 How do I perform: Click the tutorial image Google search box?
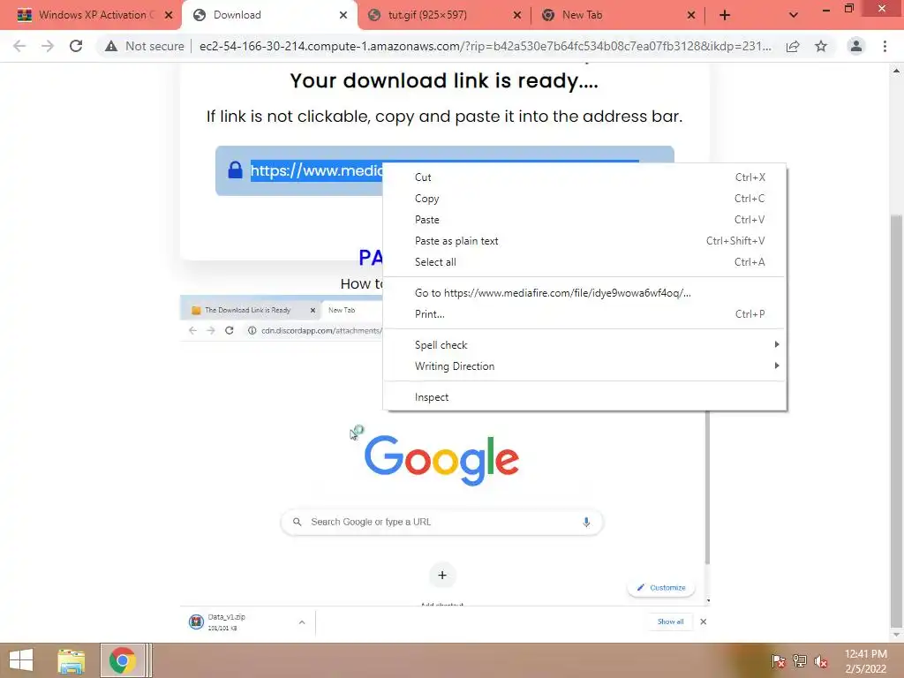click(x=441, y=522)
